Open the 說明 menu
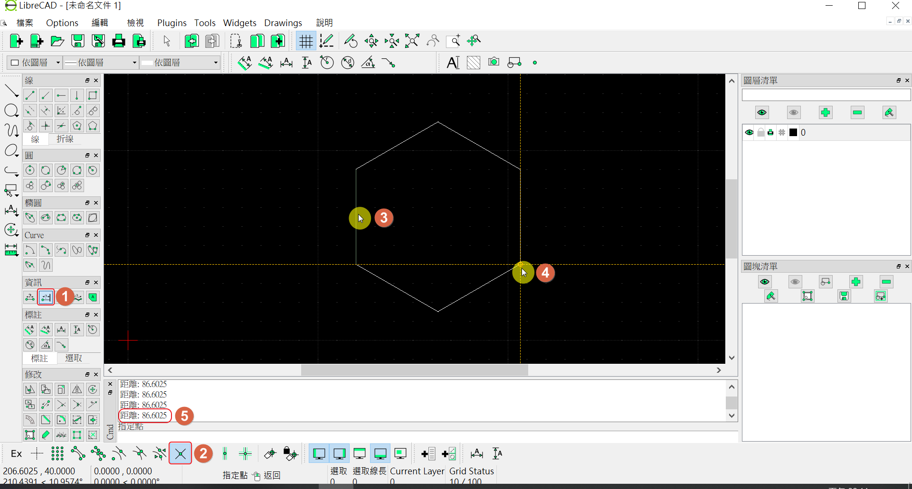The height and width of the screenshot is (489, 912). click(x=324, y=23)
